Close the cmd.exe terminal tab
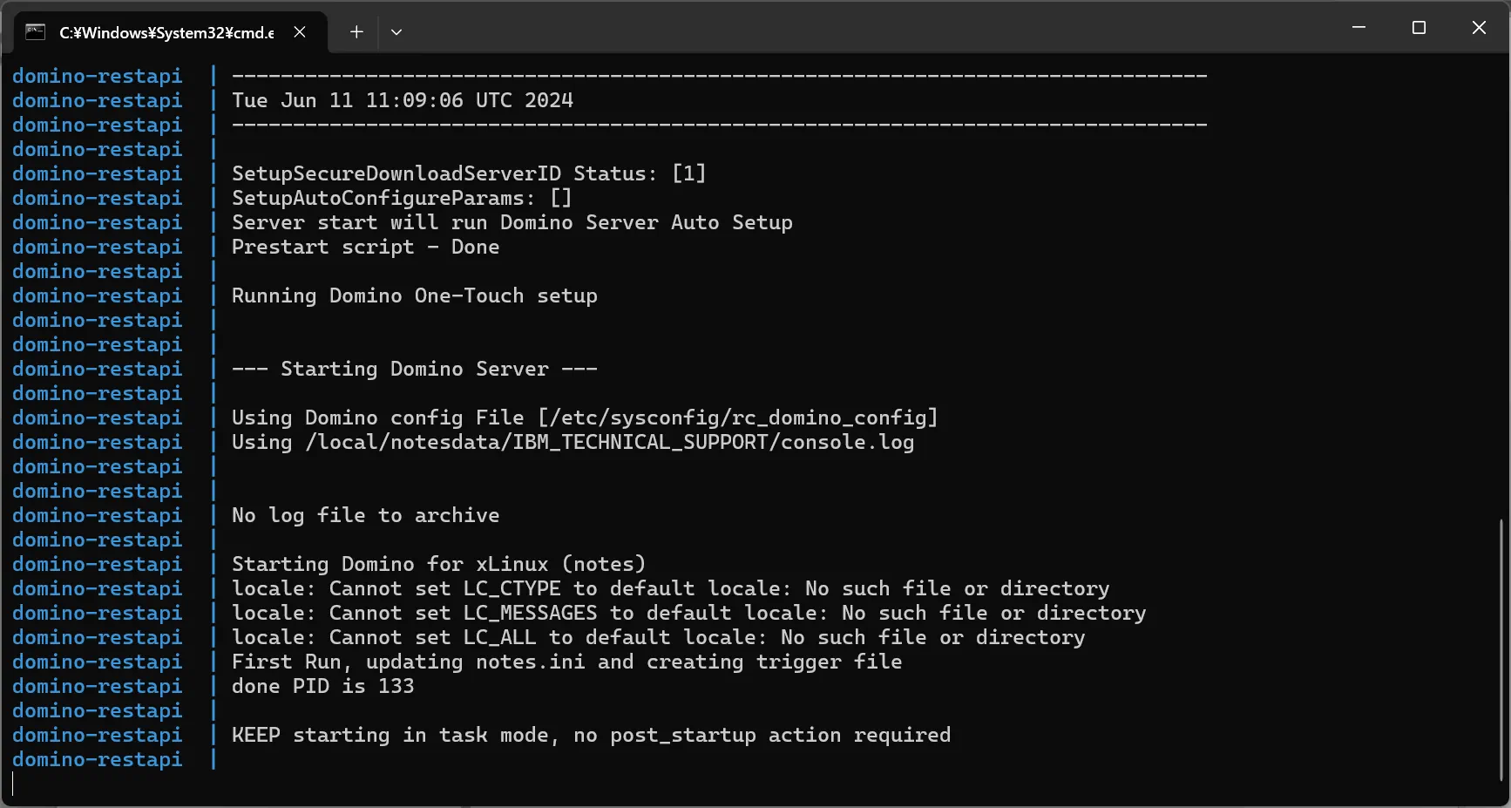The image size is (1511, 808). coord(300,32)
